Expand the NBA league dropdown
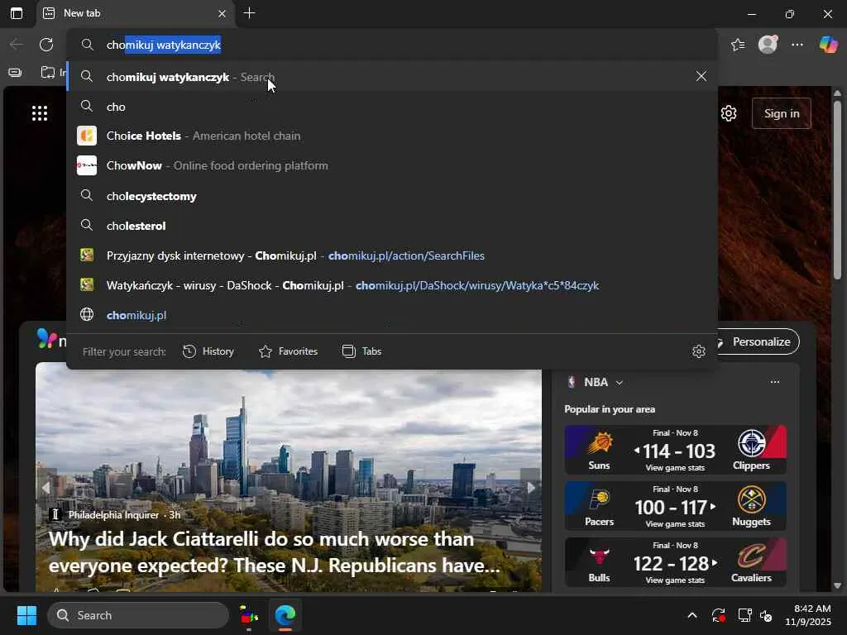 (x=620, y=382)
